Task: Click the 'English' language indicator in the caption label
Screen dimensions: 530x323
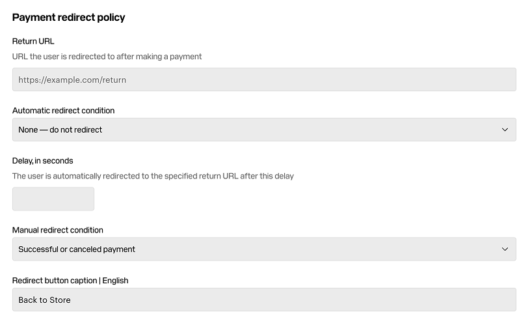Action: click(x=115, y=281)
